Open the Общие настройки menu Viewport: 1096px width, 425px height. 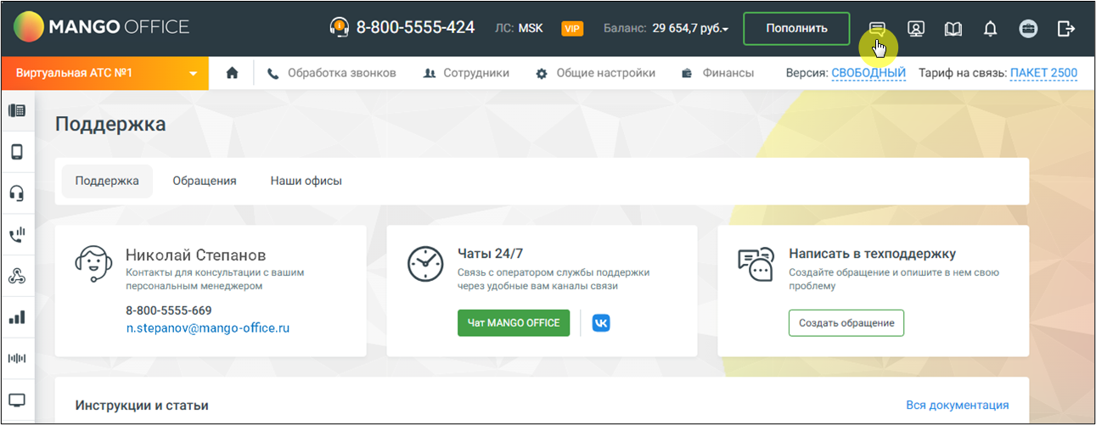[x=595, y=73]
